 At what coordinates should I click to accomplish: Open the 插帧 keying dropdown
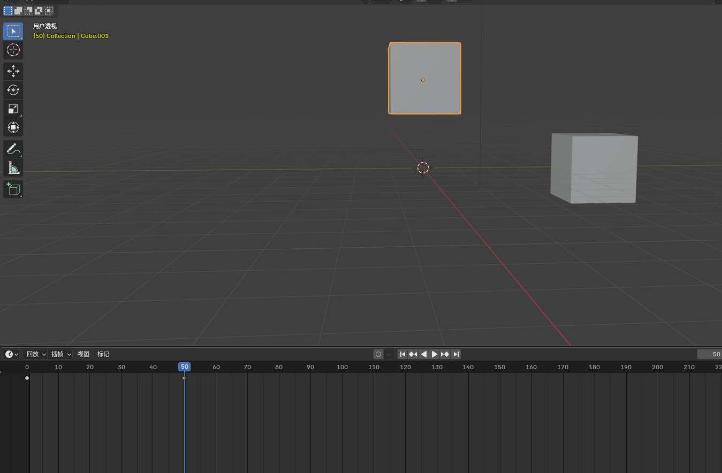coord(60,354)
